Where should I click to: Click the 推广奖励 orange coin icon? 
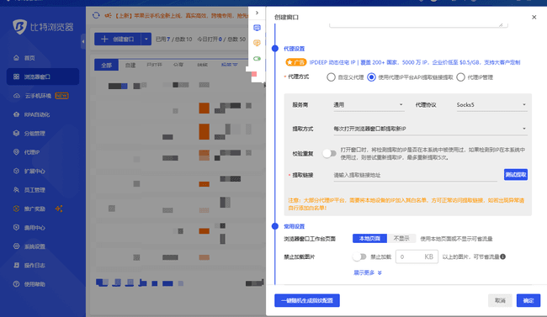(x=16, y=209)
